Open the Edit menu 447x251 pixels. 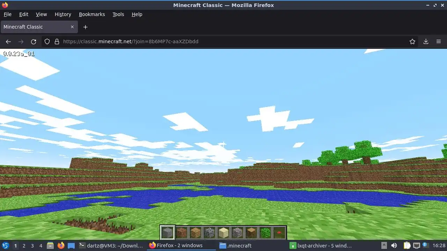pos(24,14)
